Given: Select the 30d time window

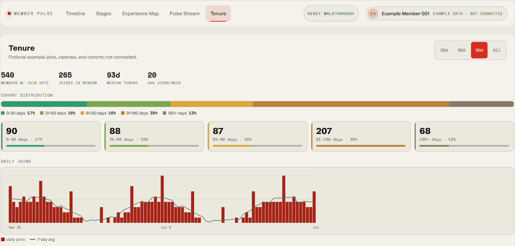Looking at the screenshot, I should pyautogui.click(x=444, y=50).
